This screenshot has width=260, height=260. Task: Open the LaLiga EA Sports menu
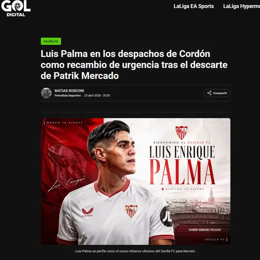(x=193, y=6)
